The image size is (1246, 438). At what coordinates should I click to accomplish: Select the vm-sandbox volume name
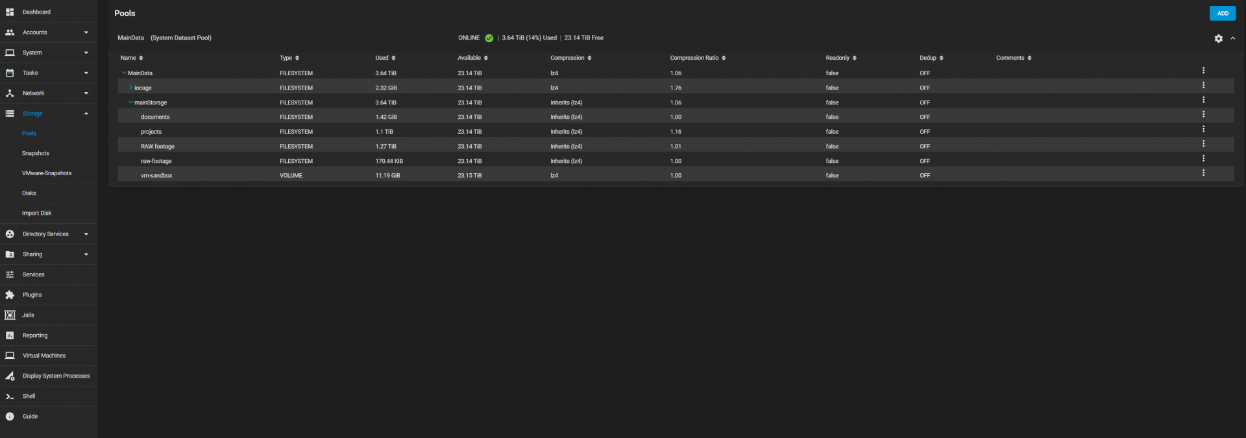(x=156, y=175)
